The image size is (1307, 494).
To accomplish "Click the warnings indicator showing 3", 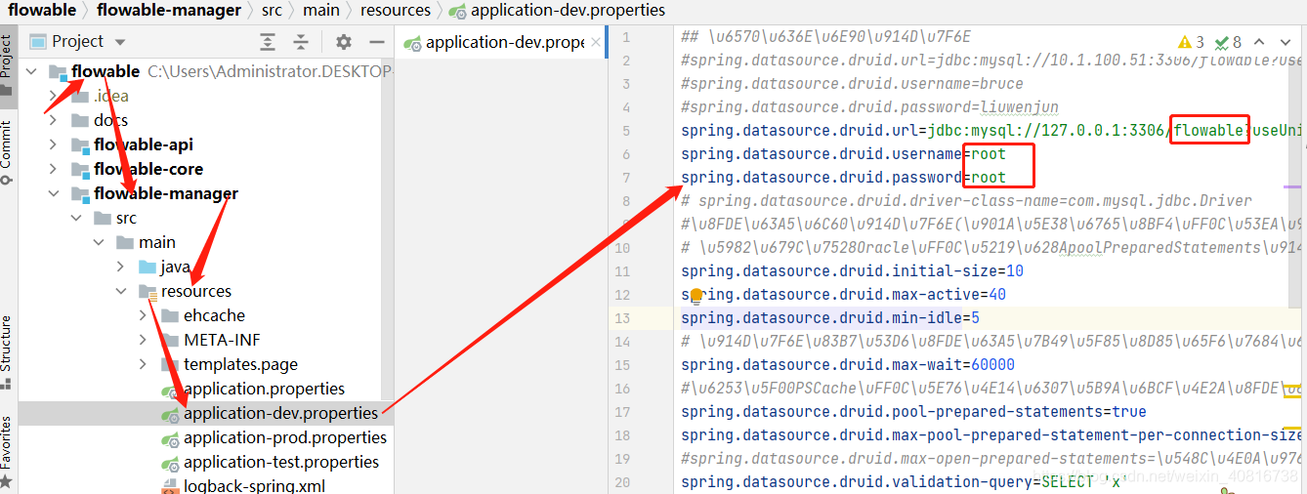I will (x=1193, y=42).
